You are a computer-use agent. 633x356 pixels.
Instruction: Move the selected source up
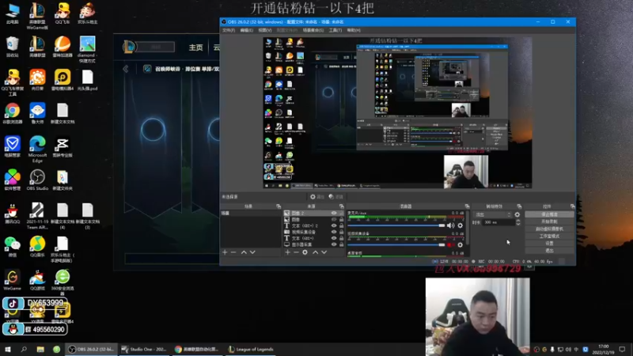[x=315, y=252]
